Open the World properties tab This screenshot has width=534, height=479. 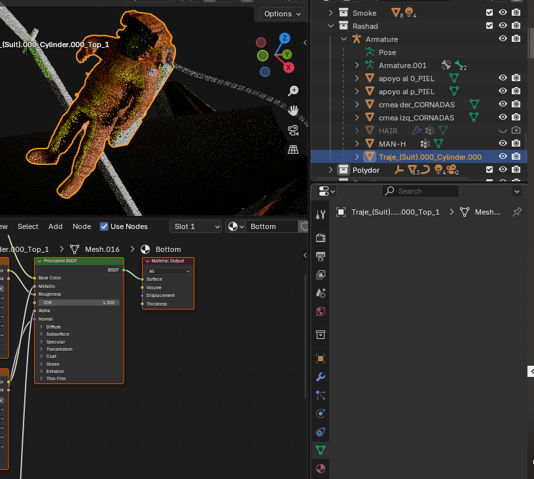[321, 311]
